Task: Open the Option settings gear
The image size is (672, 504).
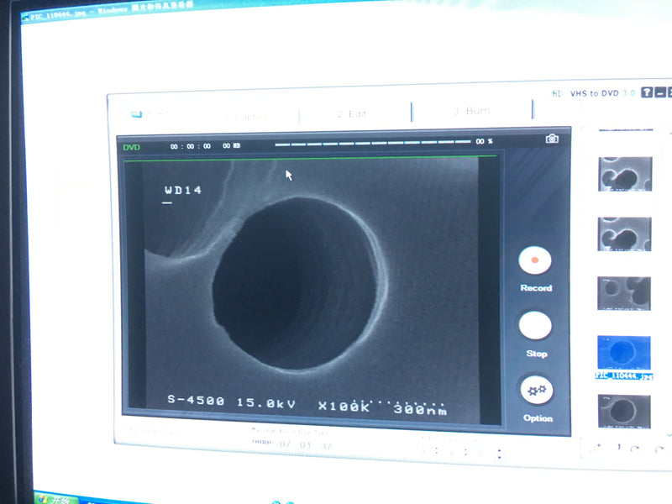Action: 537,390
